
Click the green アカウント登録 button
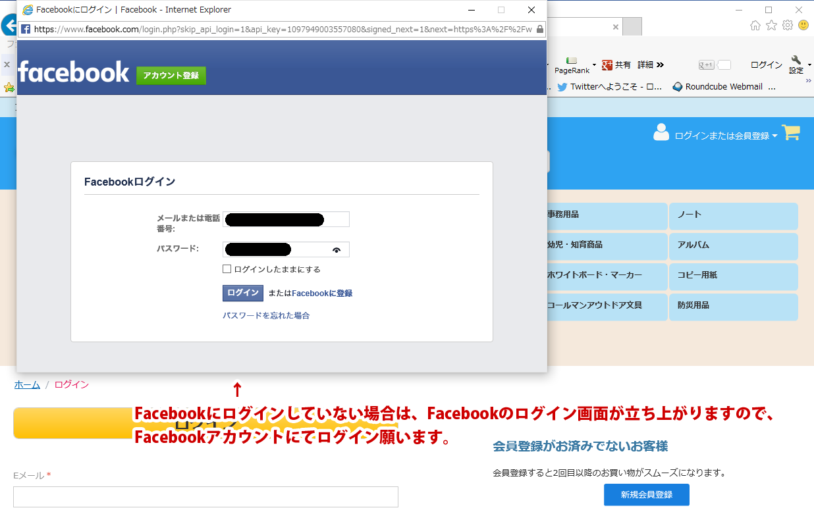(x=171, y=76)
